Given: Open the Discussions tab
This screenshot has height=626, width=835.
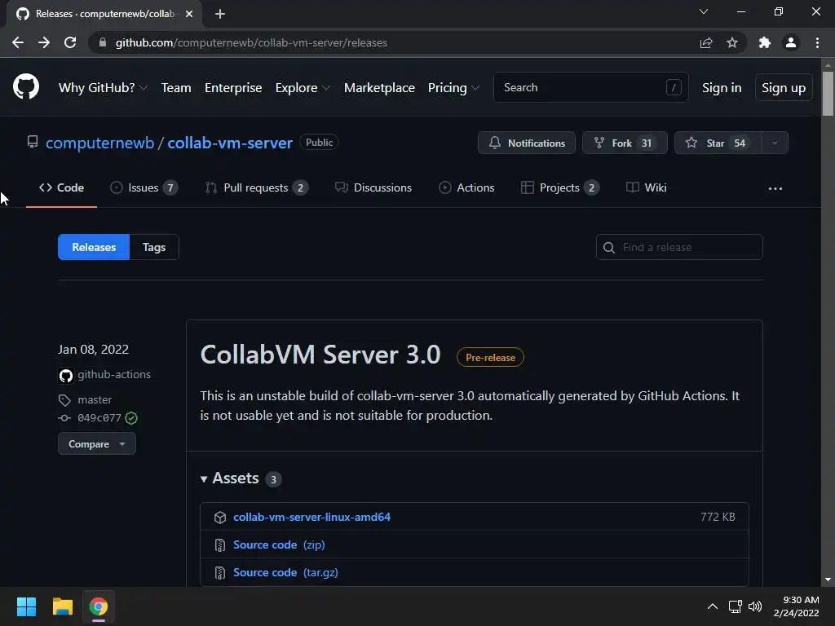Looking at the screenshot, I should point(373,188).
